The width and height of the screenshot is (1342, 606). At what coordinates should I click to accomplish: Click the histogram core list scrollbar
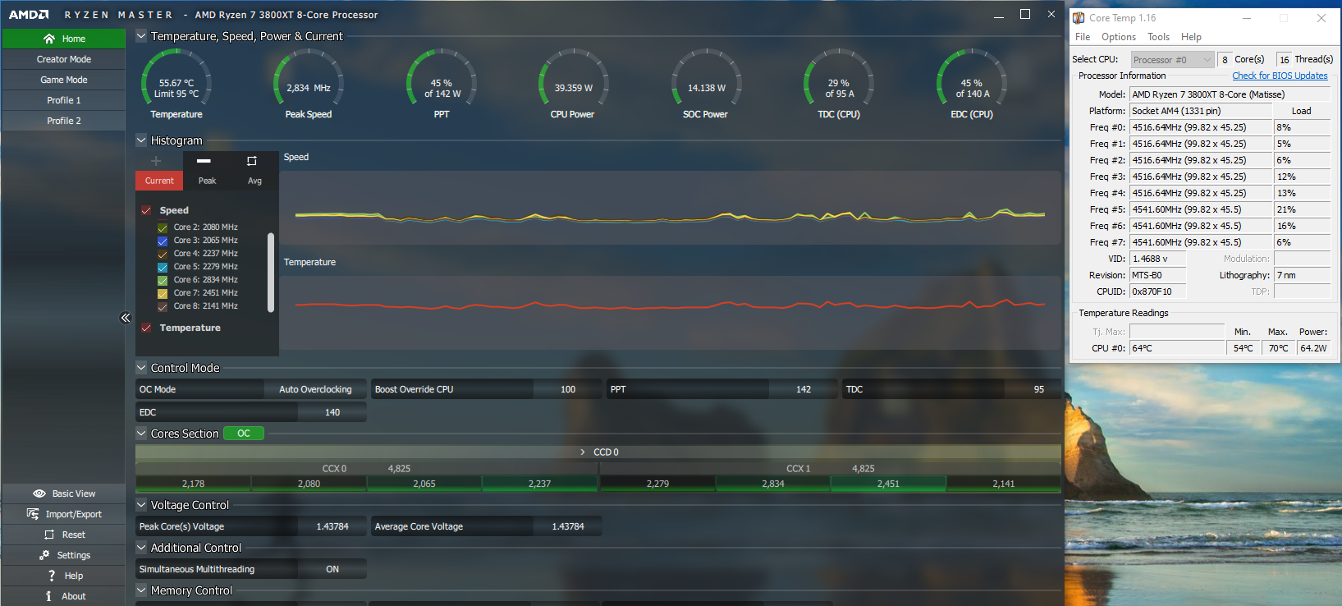271,273
